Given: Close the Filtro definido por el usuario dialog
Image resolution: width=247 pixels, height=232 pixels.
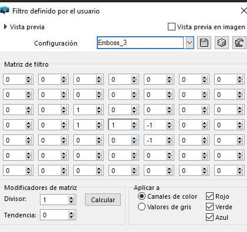Looking at the screenshot, I should click(243, 11).
